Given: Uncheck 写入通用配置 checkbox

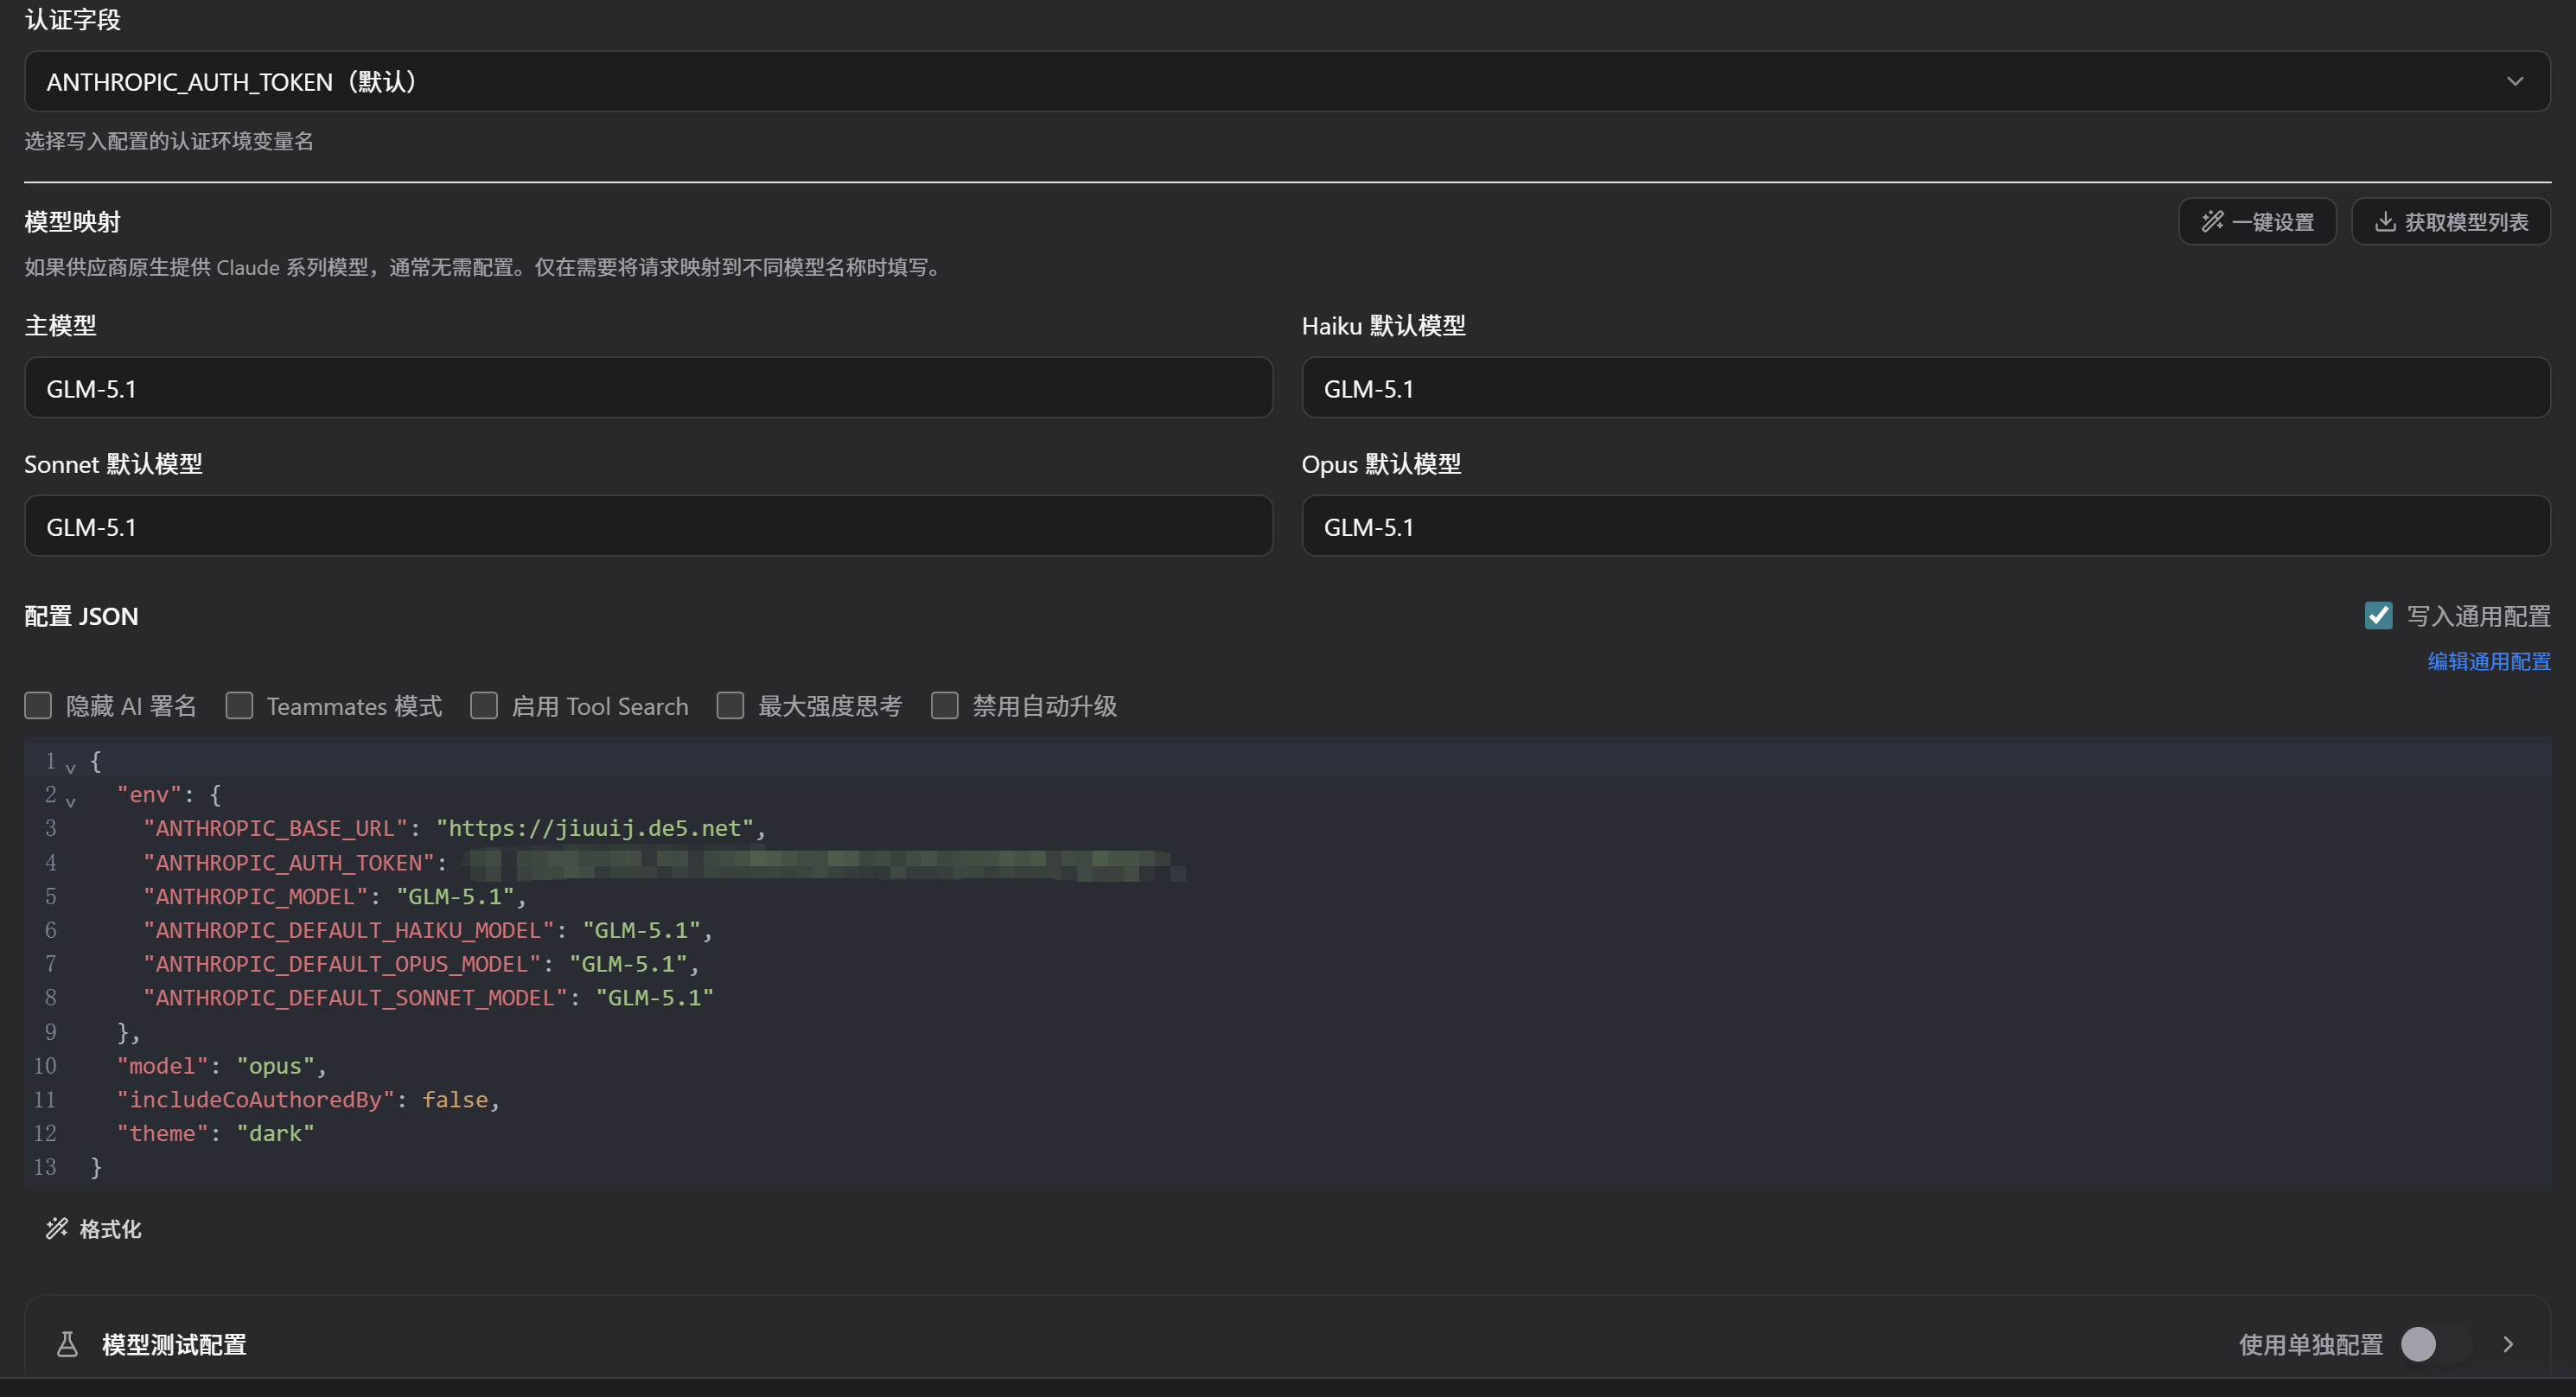Looking at the screenshot, I should (2379, 615).
